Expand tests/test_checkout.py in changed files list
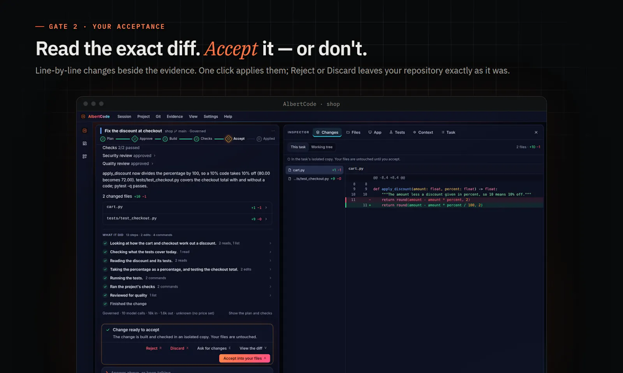Screen dimensions: 623x373 [187, 219]
